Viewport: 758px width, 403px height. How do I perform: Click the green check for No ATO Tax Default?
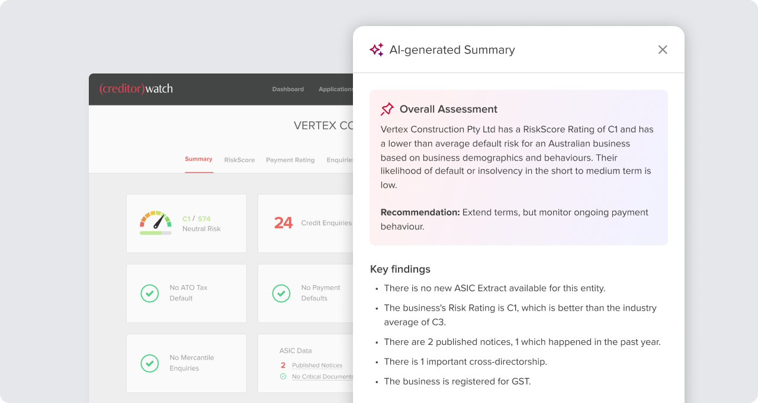[149, 293]
